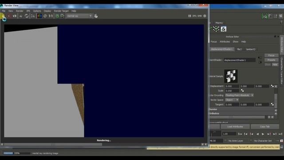Open the Options menu in Render View
Image resolution: width=284 pixels, height=160 pixels.
pyautogui.click(x=37, y=11)
